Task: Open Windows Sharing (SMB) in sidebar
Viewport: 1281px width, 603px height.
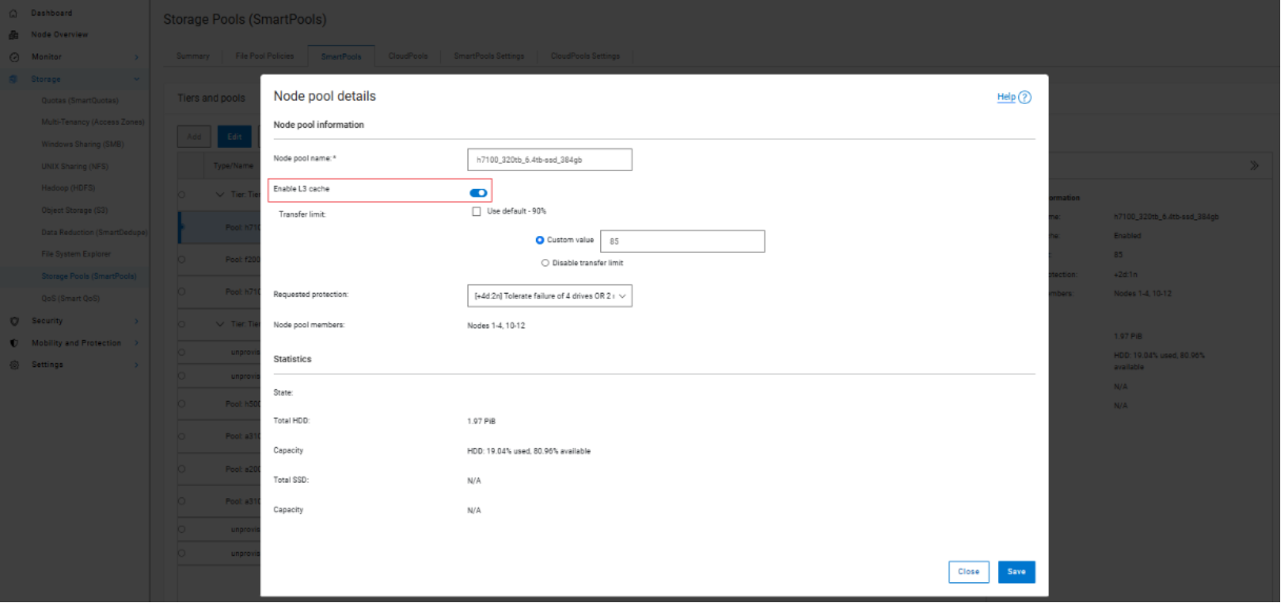Action: point(83,144)
